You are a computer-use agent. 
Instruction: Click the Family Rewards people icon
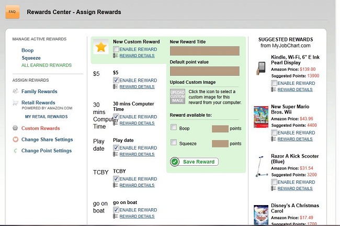point(15,92)
